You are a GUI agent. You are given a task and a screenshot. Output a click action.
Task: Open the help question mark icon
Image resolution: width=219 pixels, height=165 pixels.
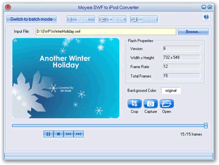[206, 17]
